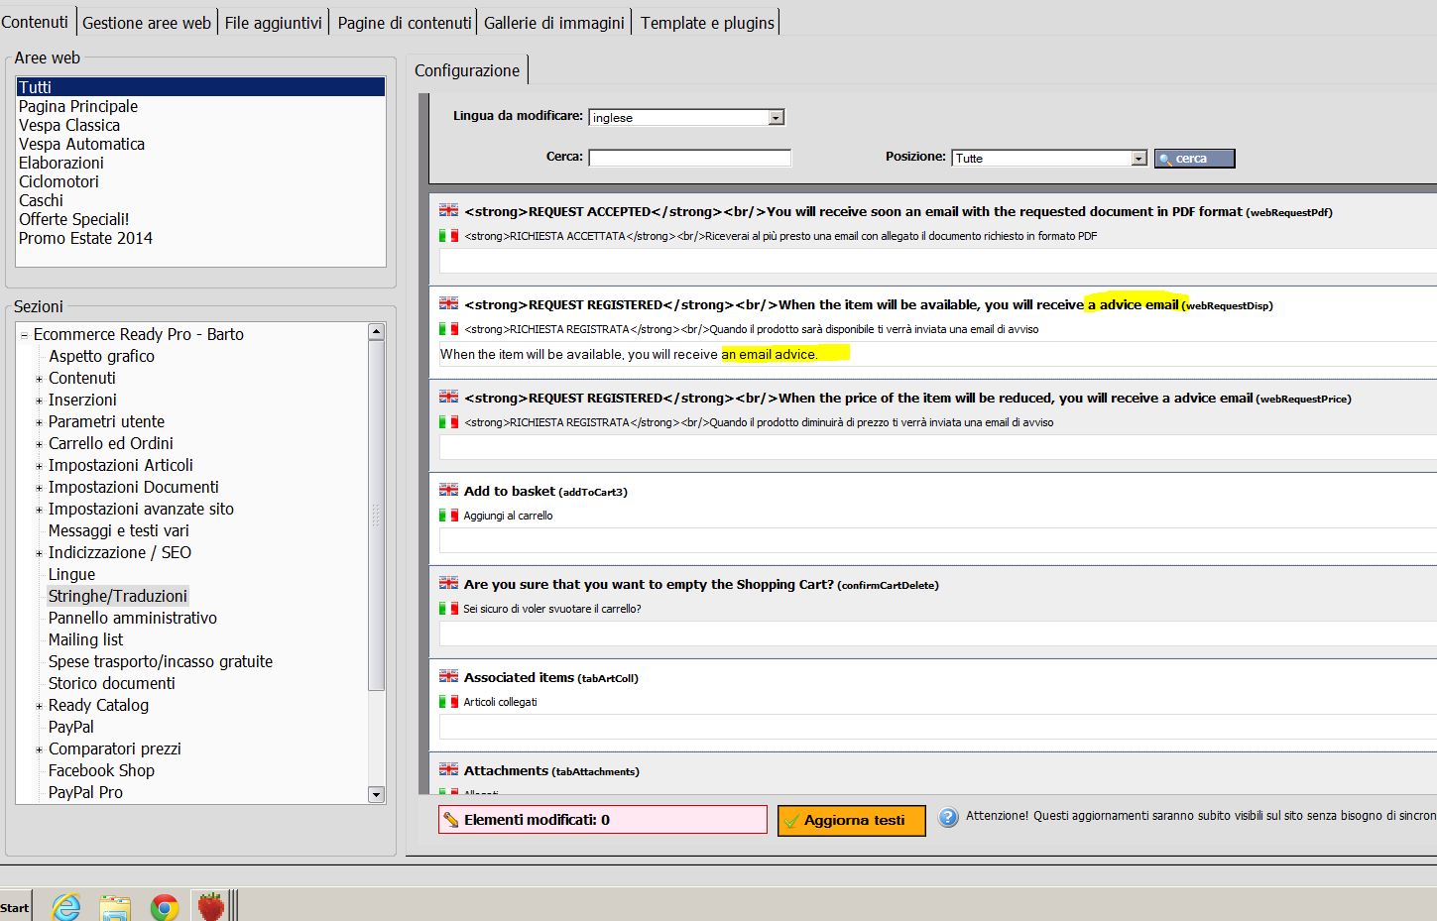The height and width of the screenshot is (921, 1437).
Task: Expand the 'Comparatori prezzi' tree node
Action: pos(39,749)
